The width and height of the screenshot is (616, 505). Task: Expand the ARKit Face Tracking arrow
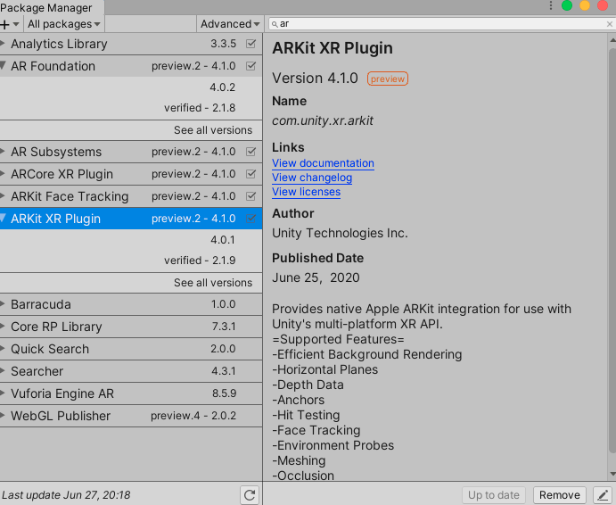pos(3,195)
